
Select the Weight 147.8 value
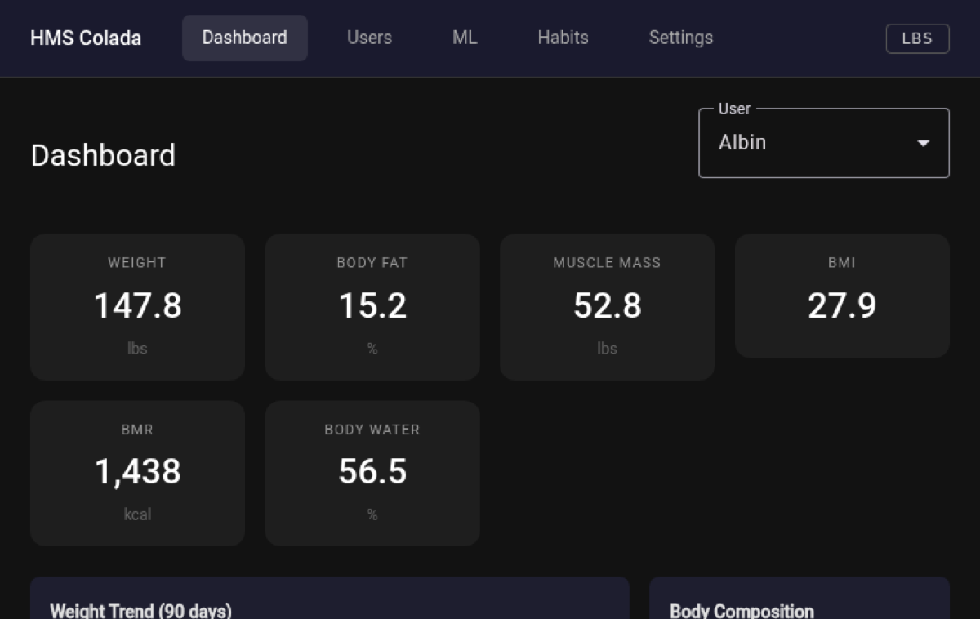click(x=137, y=306)
